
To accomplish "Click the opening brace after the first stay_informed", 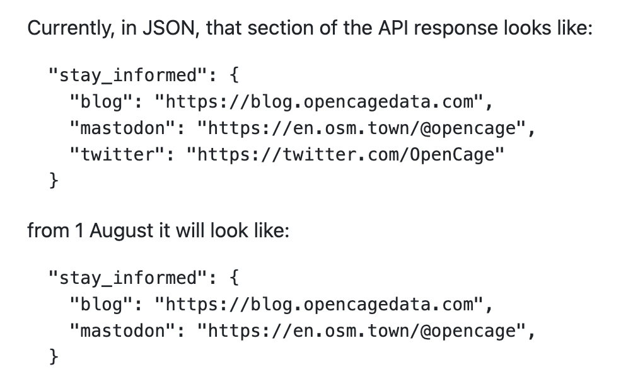I will point(234,75).
